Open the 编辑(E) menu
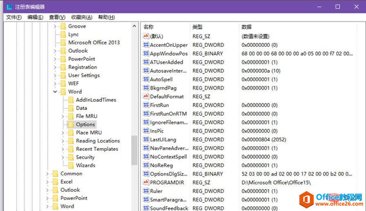Viewport: 366px width, 211px height. click(35, 17)
